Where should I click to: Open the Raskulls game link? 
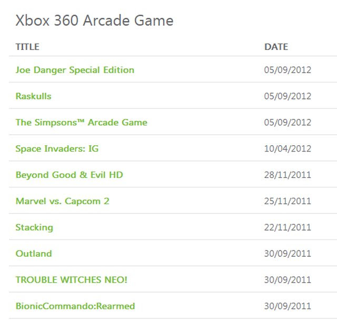[34, 96]
